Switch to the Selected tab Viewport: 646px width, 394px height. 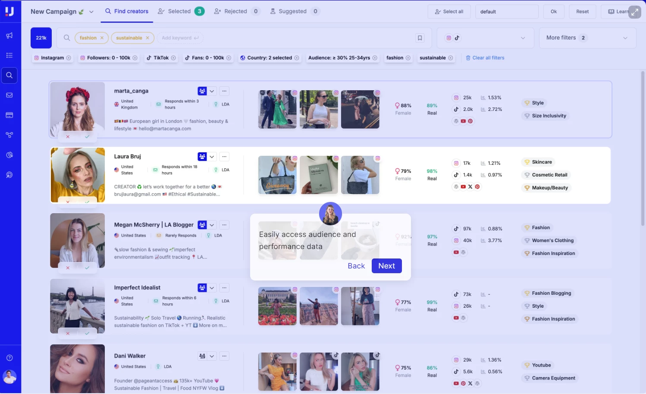(181, 11)
